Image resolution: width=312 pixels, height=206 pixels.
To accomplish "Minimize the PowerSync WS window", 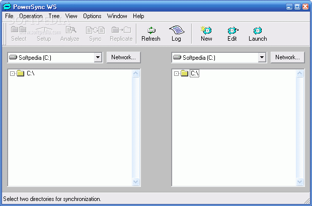I will pos(289,7).
